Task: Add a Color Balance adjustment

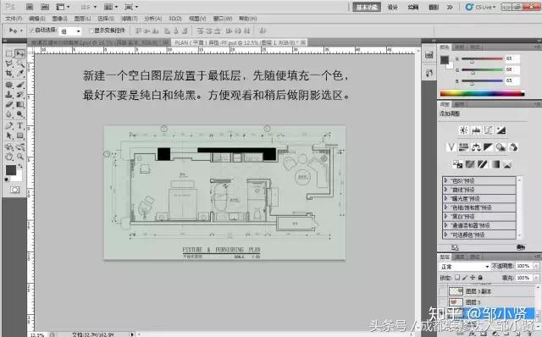Action: coord(476,147)
